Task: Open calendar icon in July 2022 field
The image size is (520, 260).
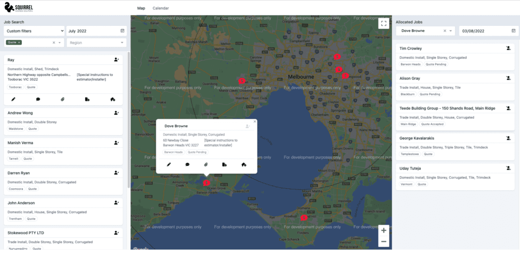Action: [122, 31]
